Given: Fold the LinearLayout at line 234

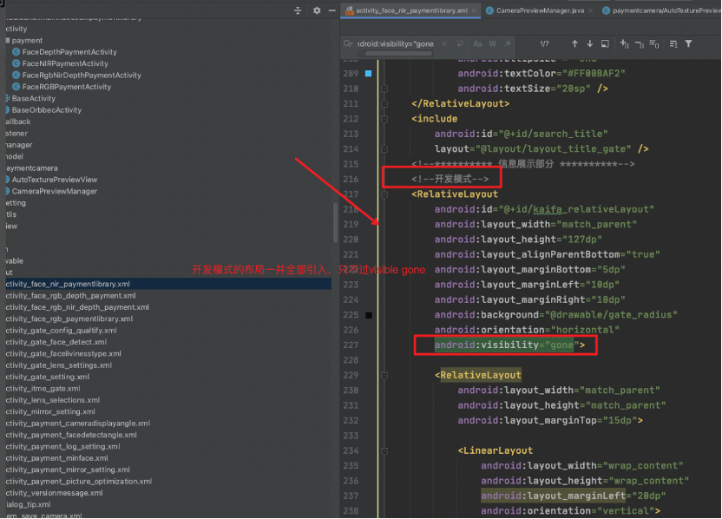Looking at the screenshot, I should [384, 450].
